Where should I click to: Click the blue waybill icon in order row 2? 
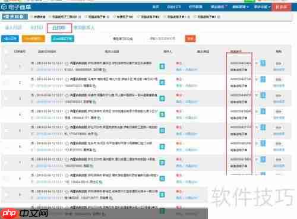pyautogui.click(x=263, y=79)
